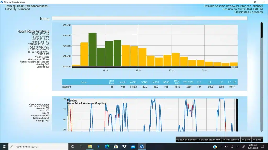Image resolution: width=268 pixels, height=150 pixels.
Task: Click the battery status tray icon
Action: tap(226, 146)
